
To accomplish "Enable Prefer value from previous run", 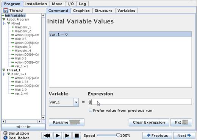I will [x=91, y=110].
